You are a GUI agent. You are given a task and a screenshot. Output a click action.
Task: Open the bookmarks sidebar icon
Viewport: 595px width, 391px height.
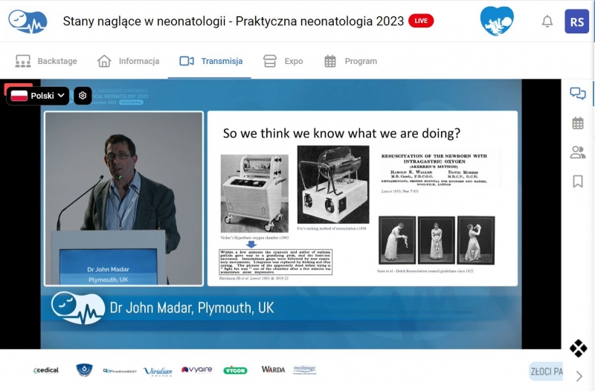coord(577,181)
